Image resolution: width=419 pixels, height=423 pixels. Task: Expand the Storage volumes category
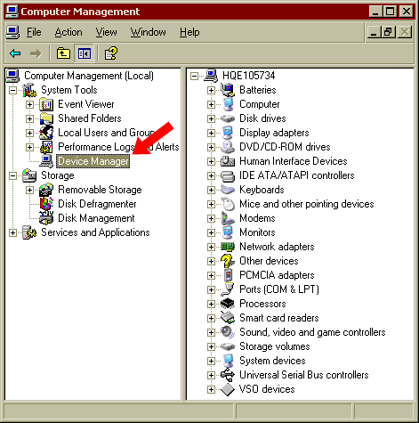pos(211,346)
